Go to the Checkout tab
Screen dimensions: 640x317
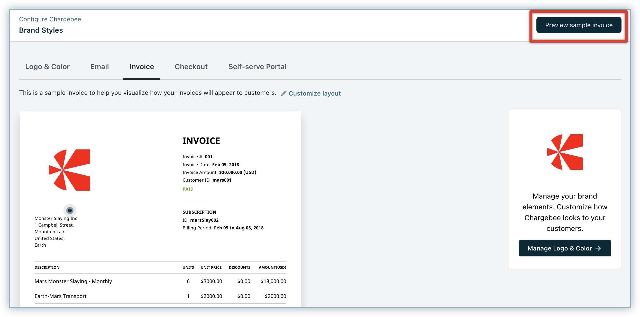tap(191, 67)
